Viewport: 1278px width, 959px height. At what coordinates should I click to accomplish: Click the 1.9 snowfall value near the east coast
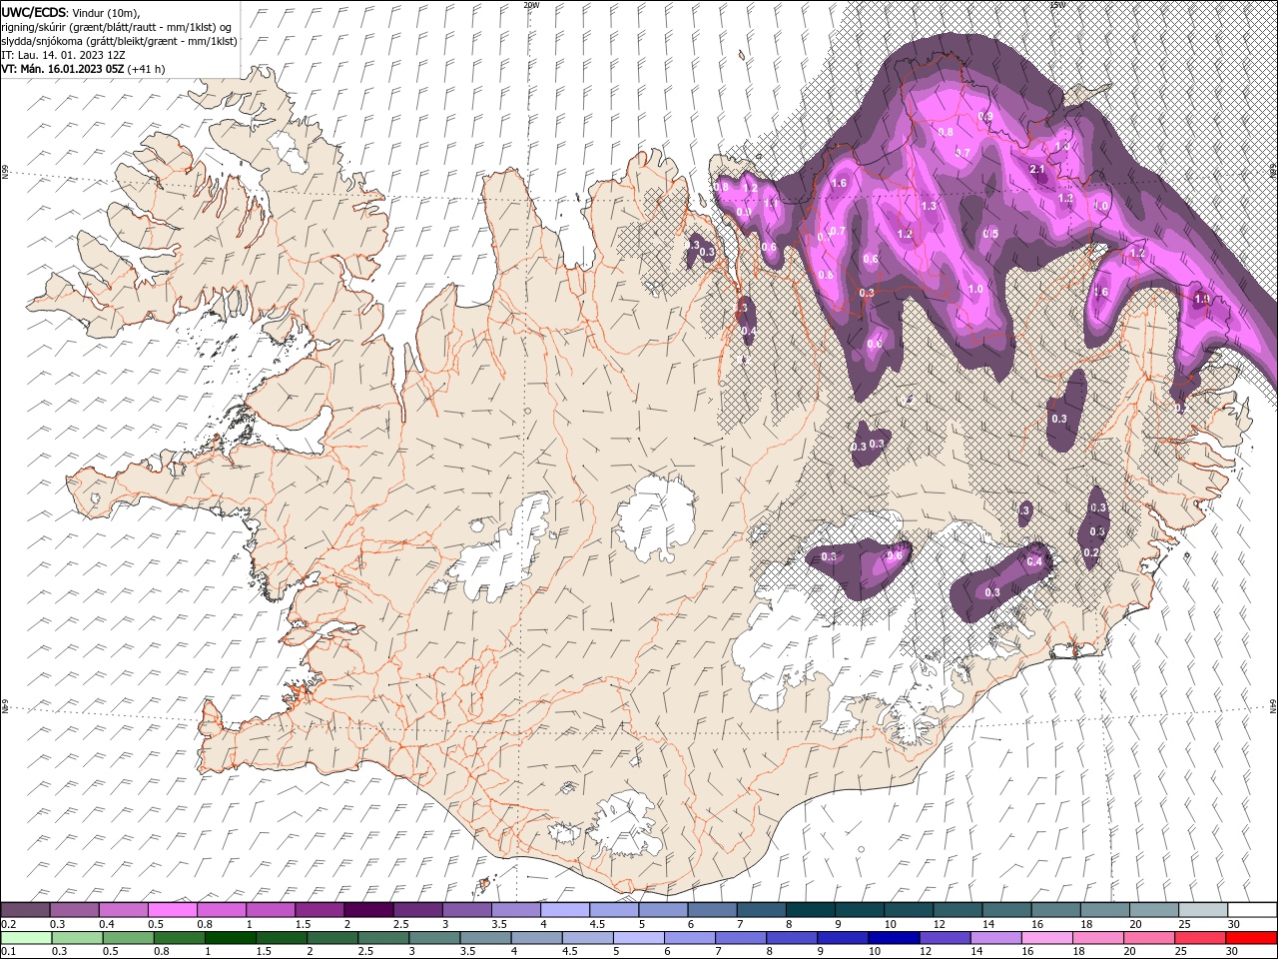1201,298
